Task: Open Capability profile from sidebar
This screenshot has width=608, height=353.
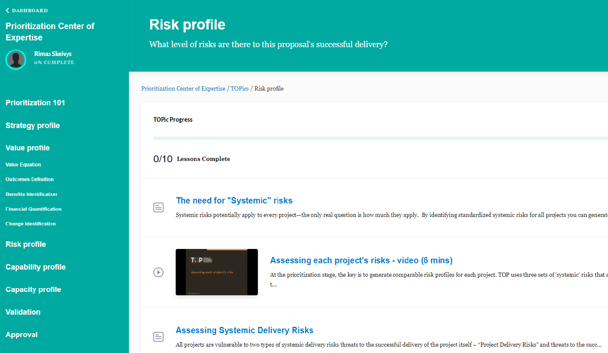Action: [35, 267]
